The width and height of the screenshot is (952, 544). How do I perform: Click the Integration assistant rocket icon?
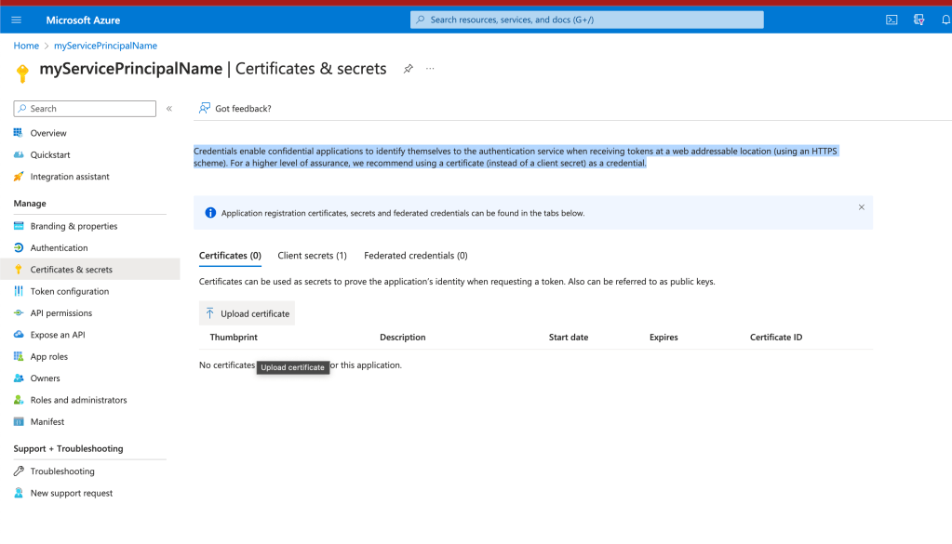coord(19,177)
